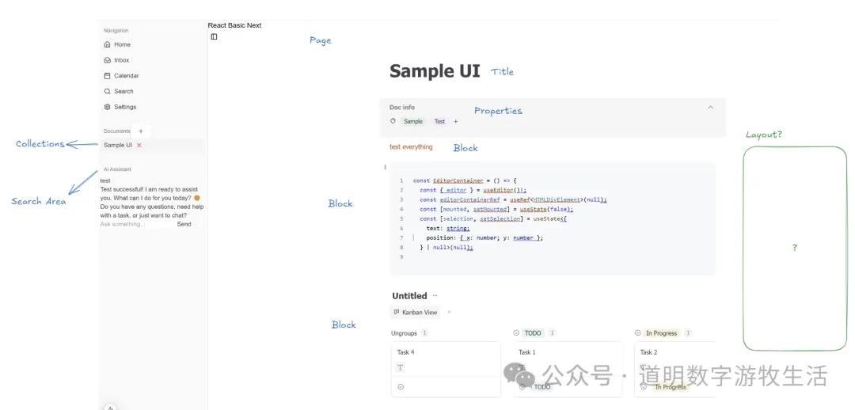Switch to the Kanban View tab
The width and height of the screenshot is (855, 410).
point(416,313)
